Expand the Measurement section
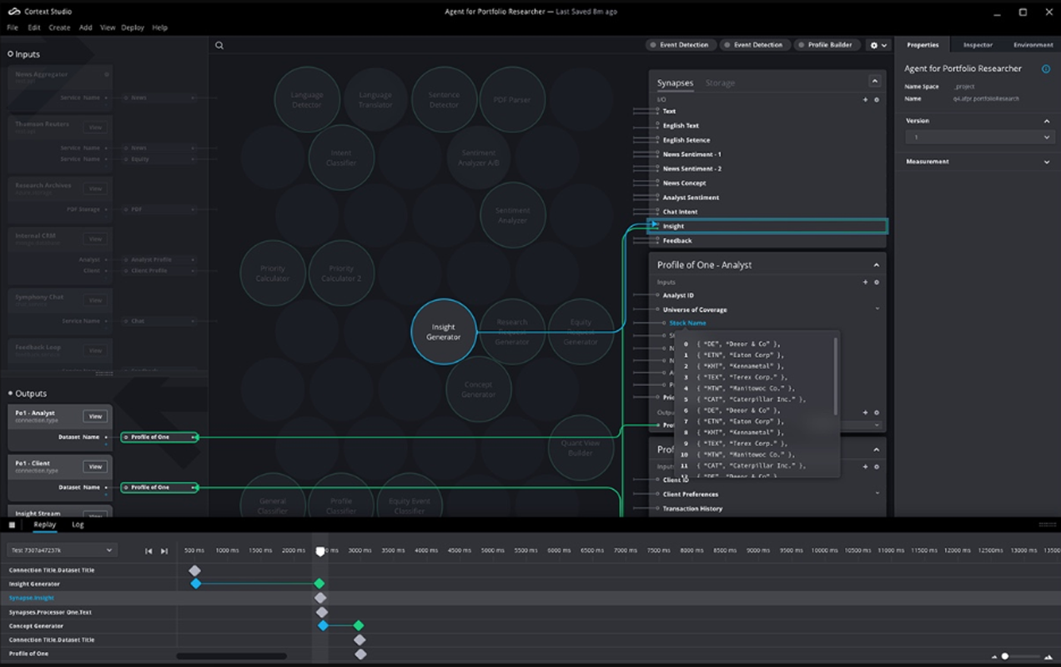The height and width of the screenshot is (667, 1061). [1047, 162]
